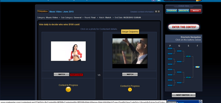Collapse detailed contest information with minus icon
This screenshot has height=103, width=221.
tap(156, 12)
